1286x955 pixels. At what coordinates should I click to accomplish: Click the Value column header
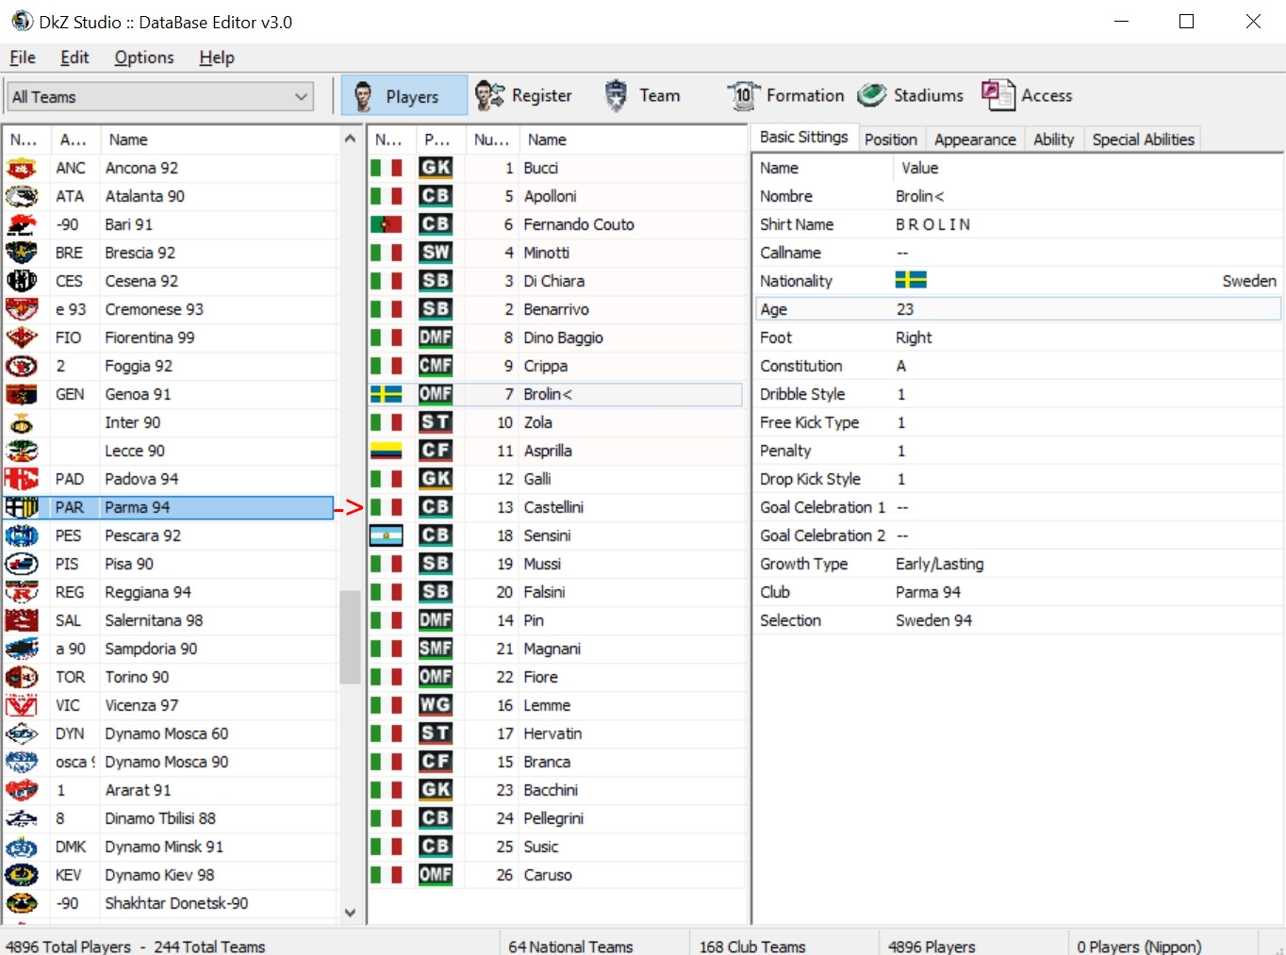[1087, 168]
